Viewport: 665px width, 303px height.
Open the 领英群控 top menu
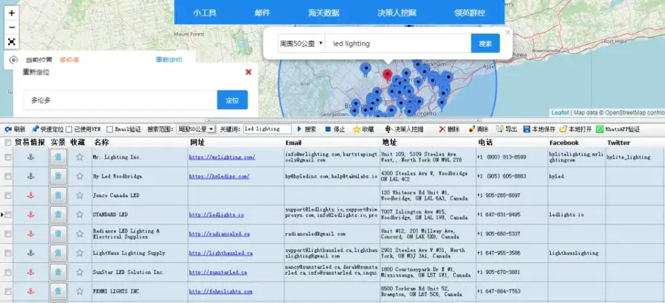coord(469,13)
